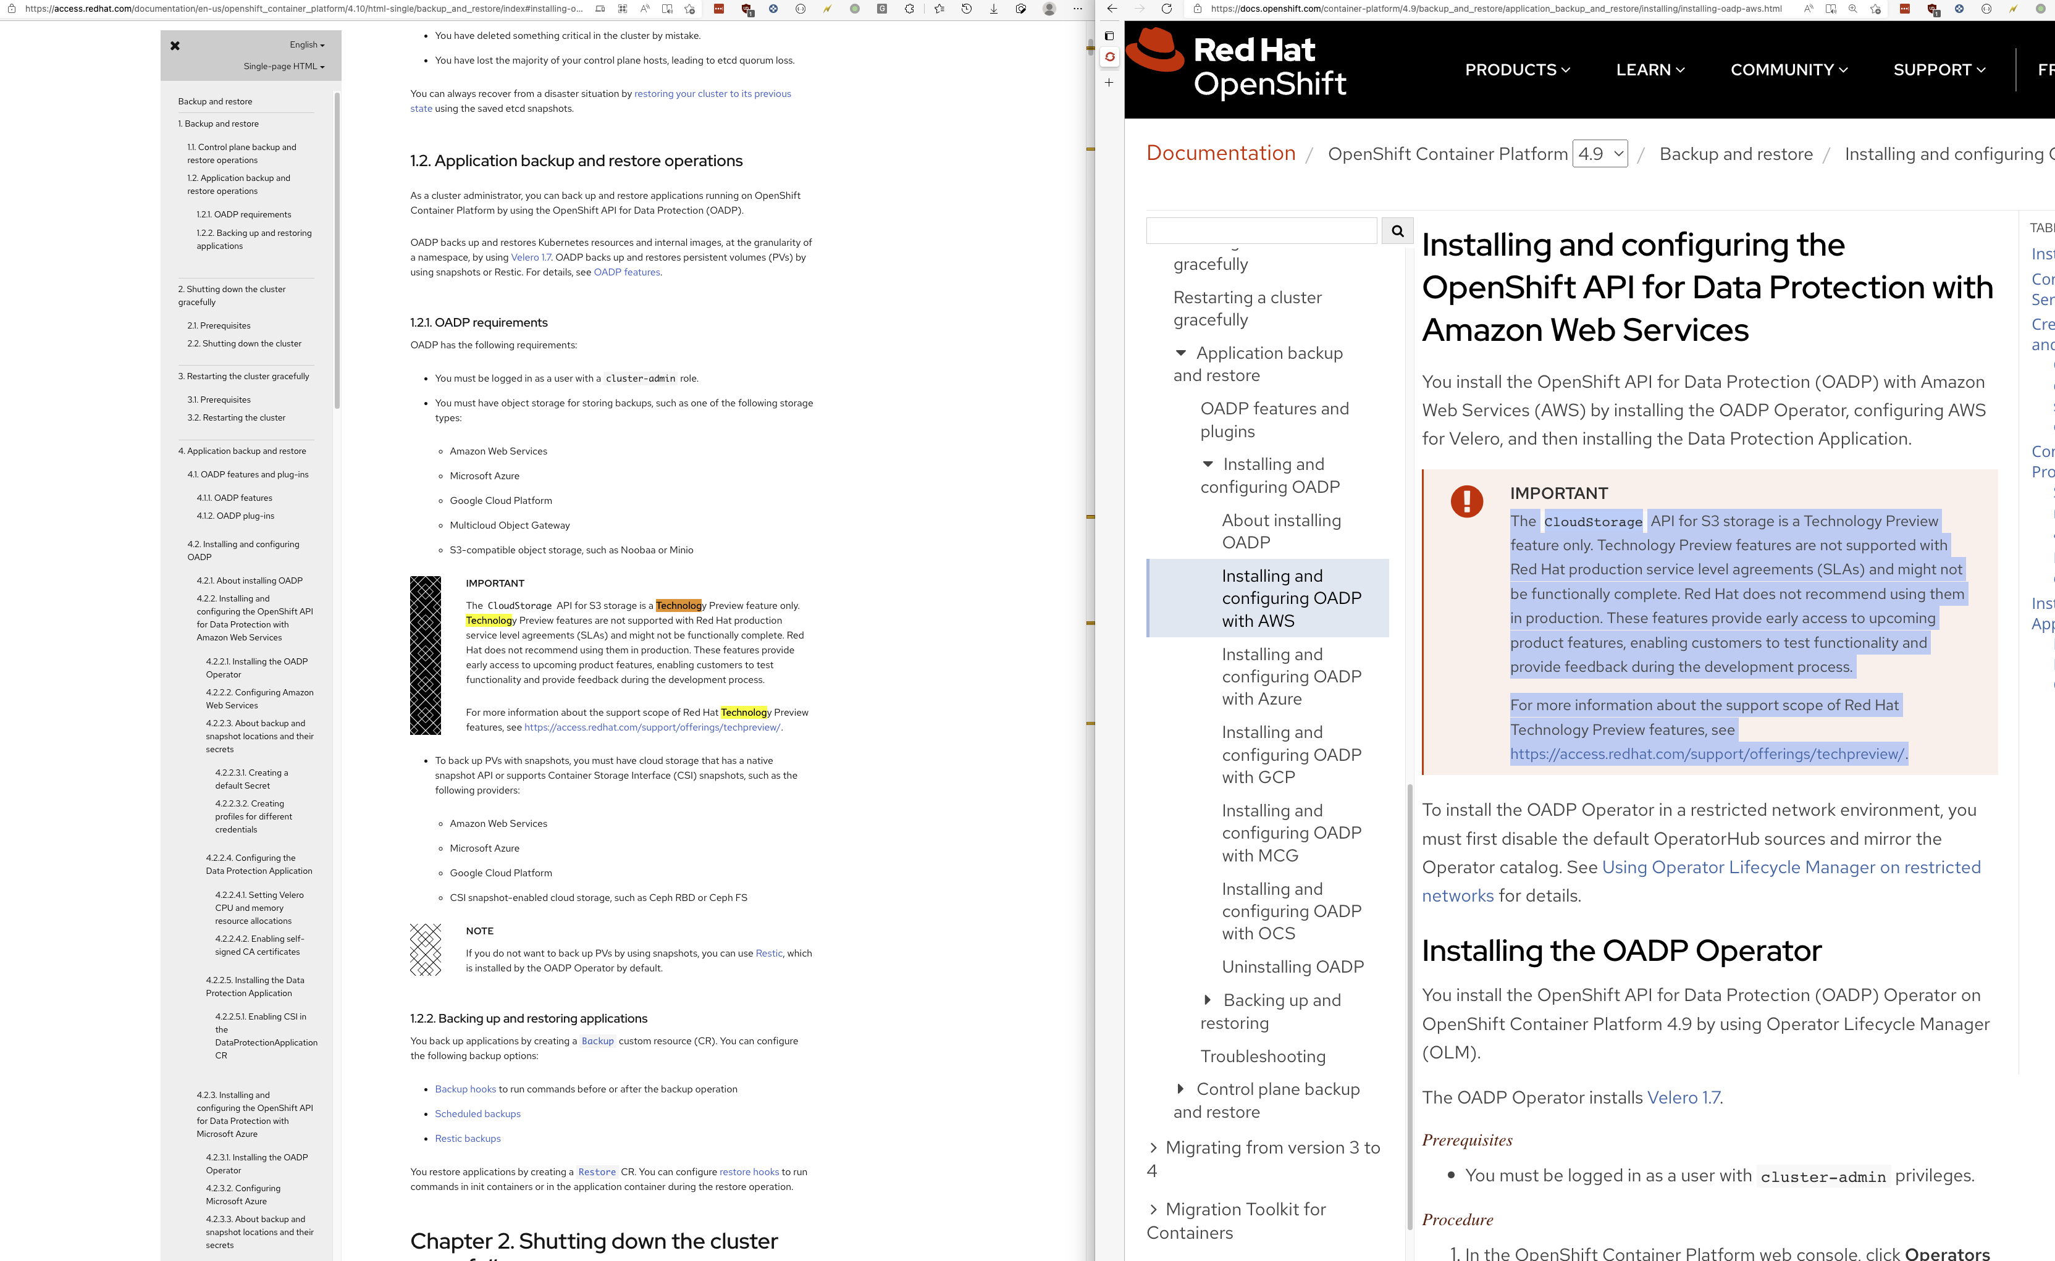The height and width of the screenshot is (1261, 2055).
Task: Open the Single-page HTML format dropdown
Action: (x=284, y=67)
